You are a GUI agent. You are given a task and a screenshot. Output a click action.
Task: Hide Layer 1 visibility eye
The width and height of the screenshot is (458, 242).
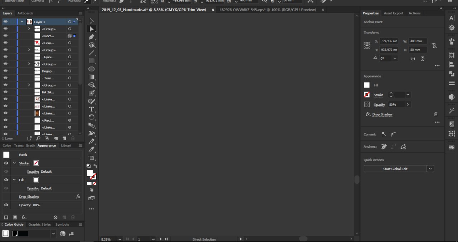5,22
